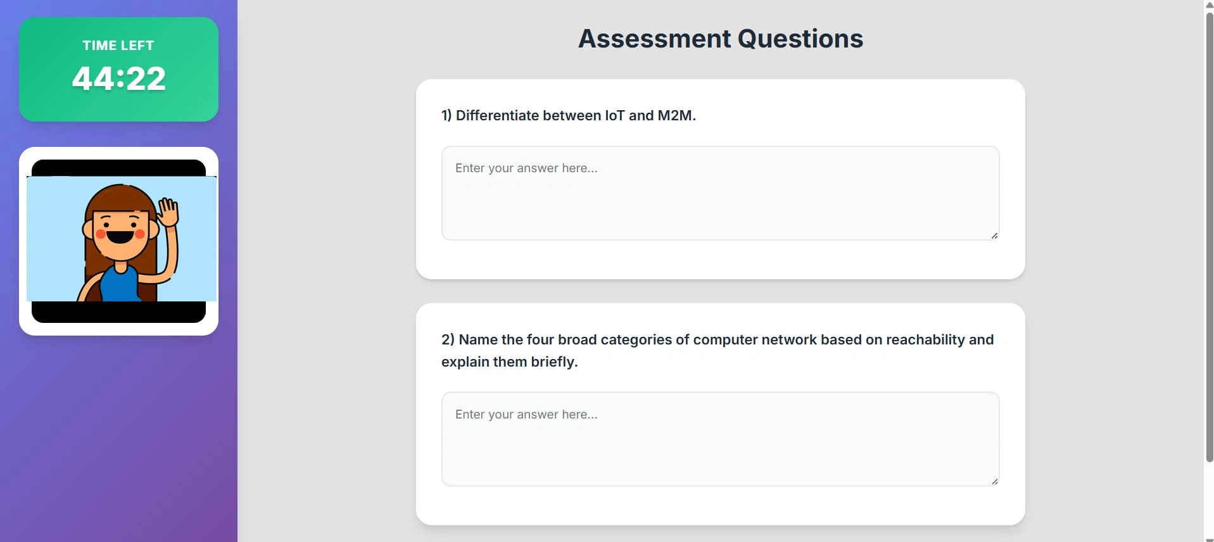Grab the resize handle of first answer box
The height and width of the screenshot is (542, 1214).
(994, 236)
